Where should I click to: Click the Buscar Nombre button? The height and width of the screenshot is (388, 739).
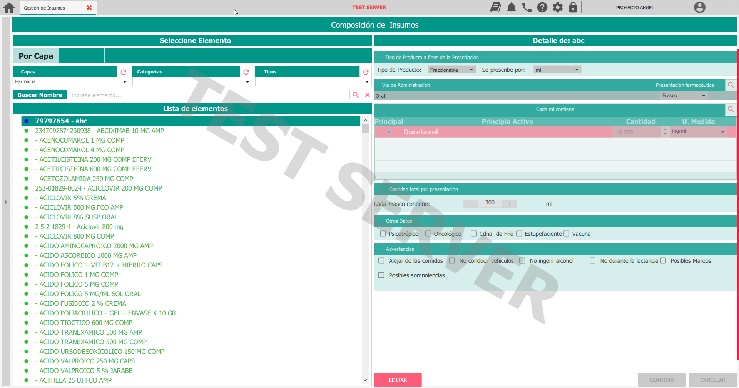pos(40,95)
